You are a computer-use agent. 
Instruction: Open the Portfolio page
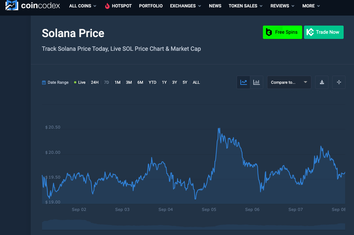click(151, 6)
